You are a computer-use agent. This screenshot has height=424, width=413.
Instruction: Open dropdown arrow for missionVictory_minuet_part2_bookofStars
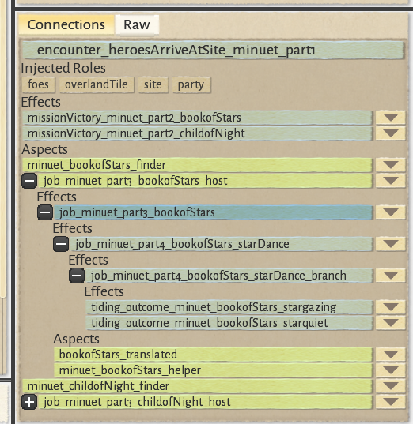coord(391,118)
